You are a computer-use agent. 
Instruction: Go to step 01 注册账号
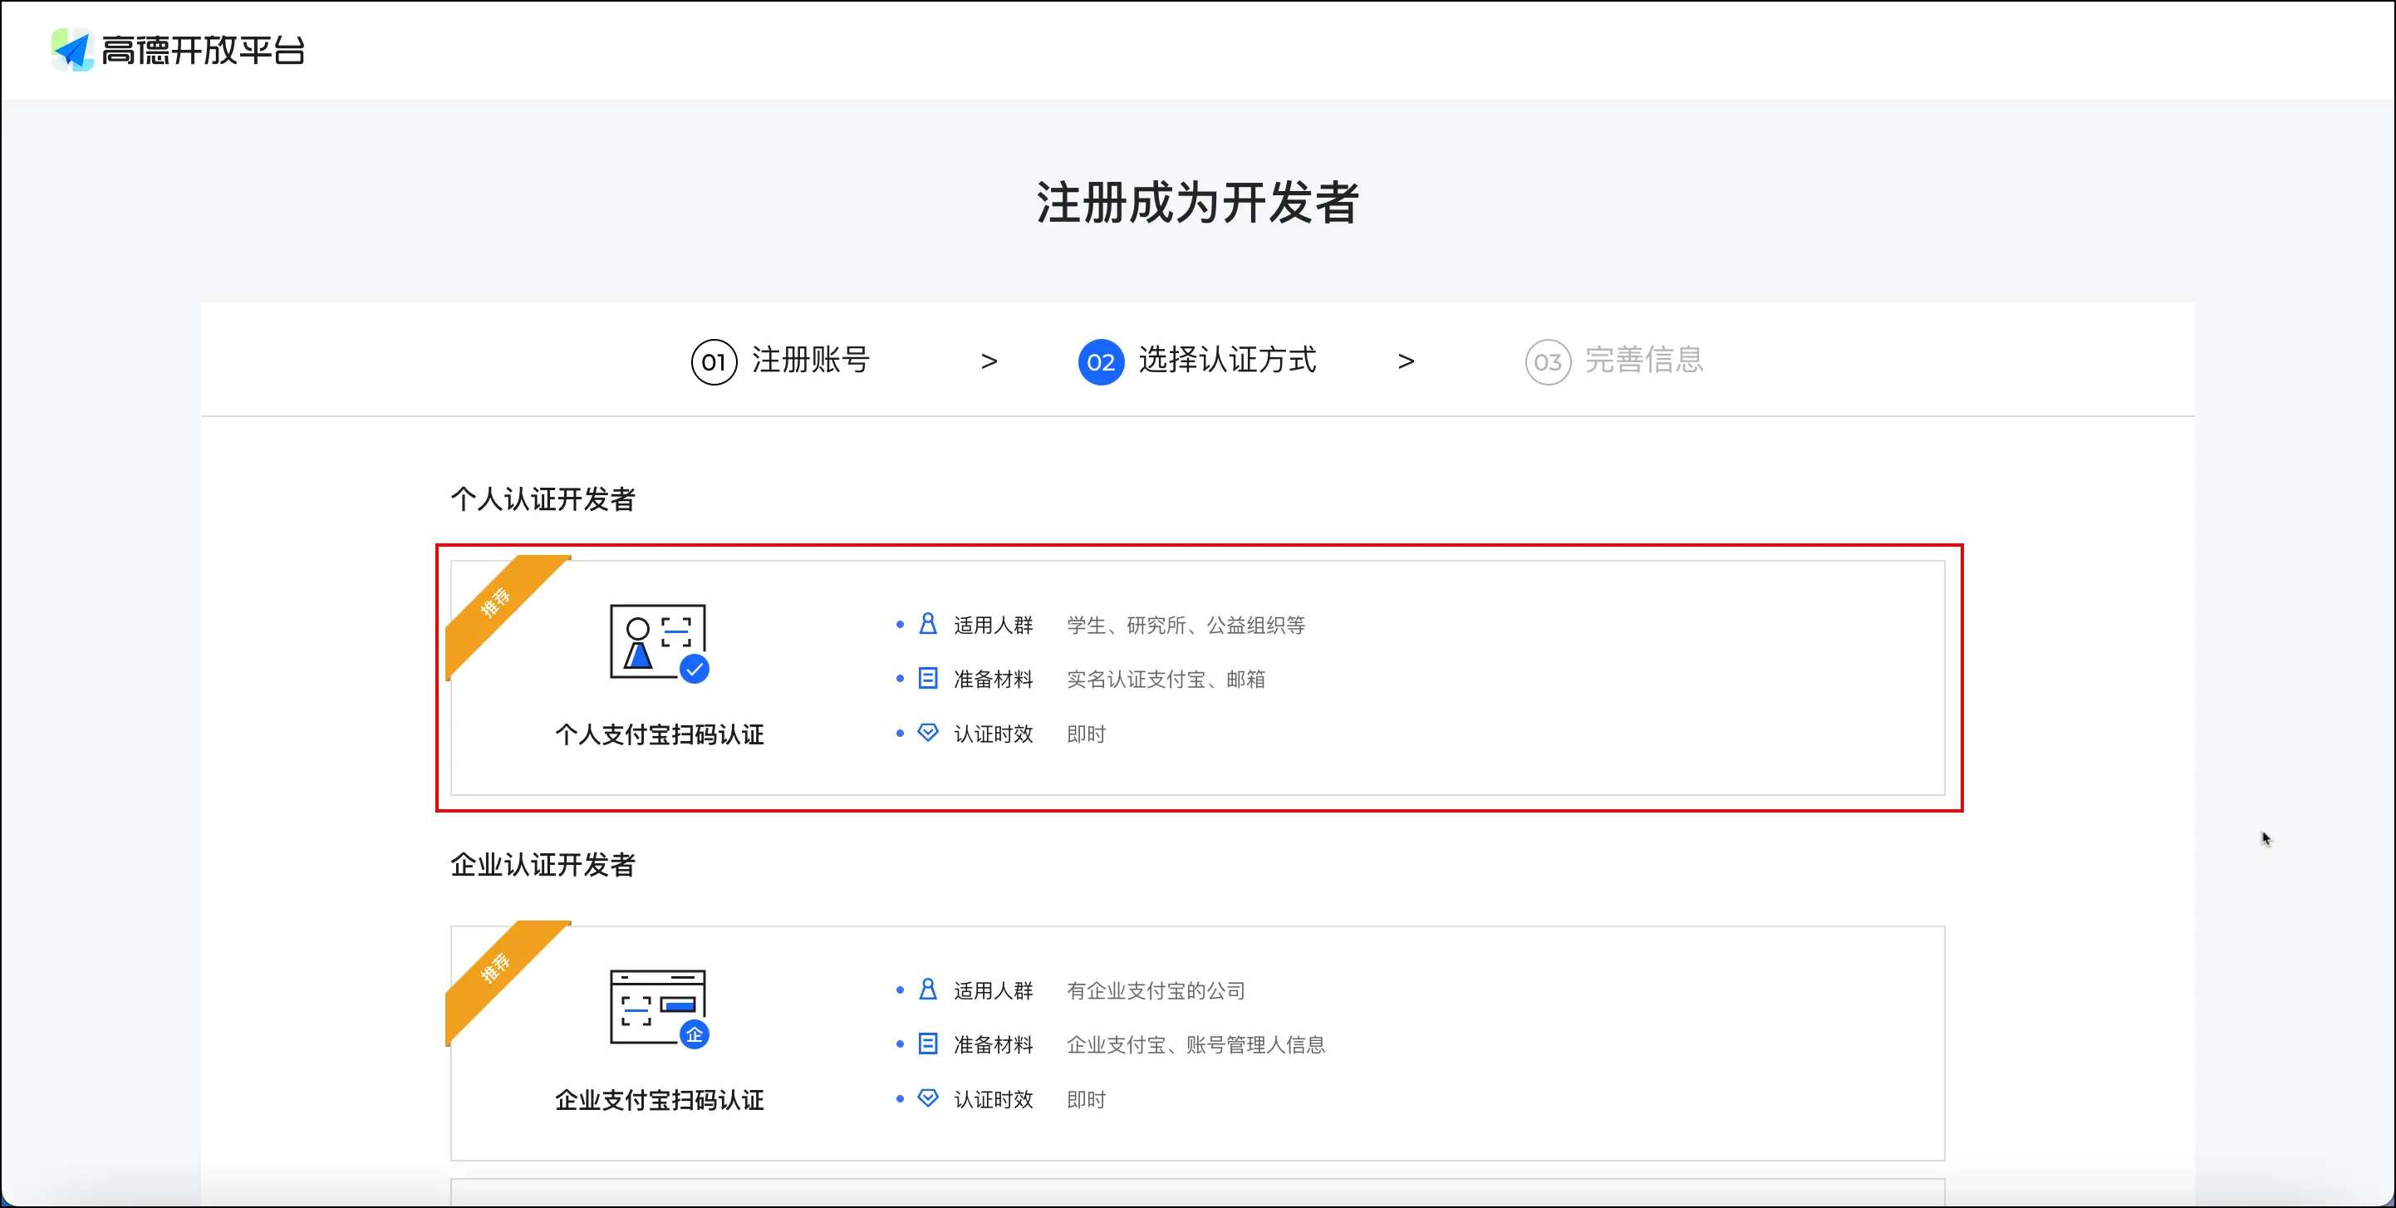pos(779,361)
